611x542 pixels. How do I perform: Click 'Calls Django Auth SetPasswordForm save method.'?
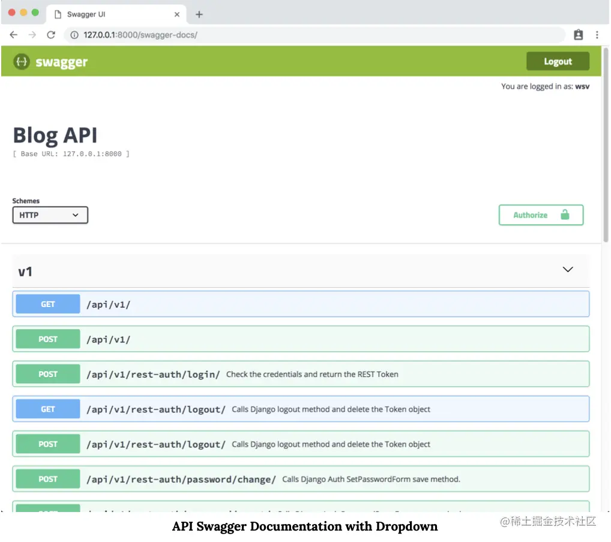(371, 479)
